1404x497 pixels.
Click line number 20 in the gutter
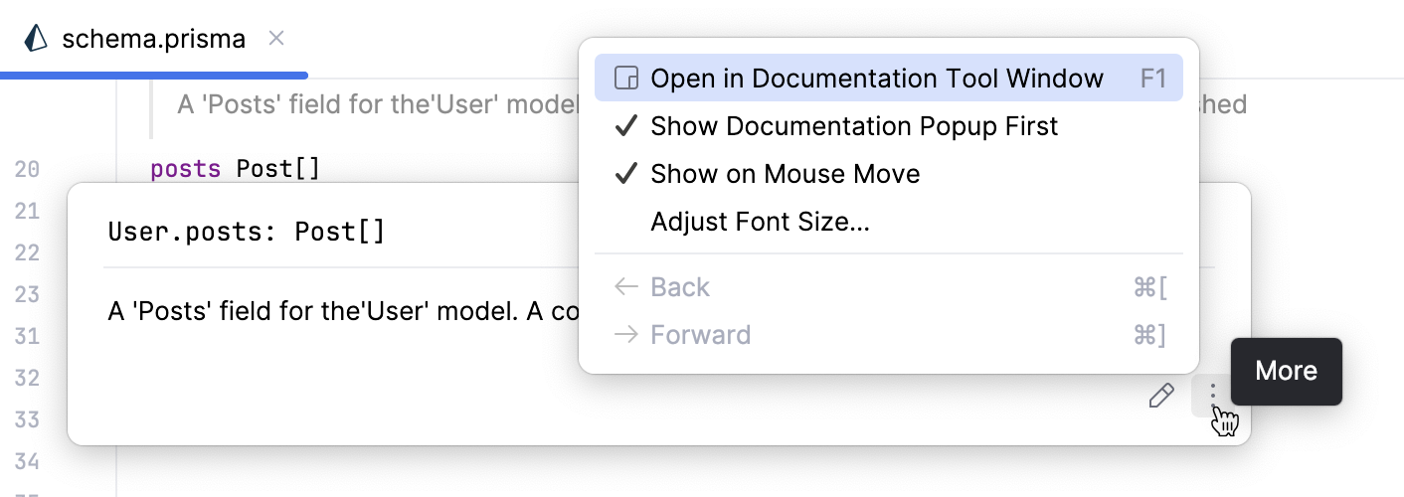[27, 170]
